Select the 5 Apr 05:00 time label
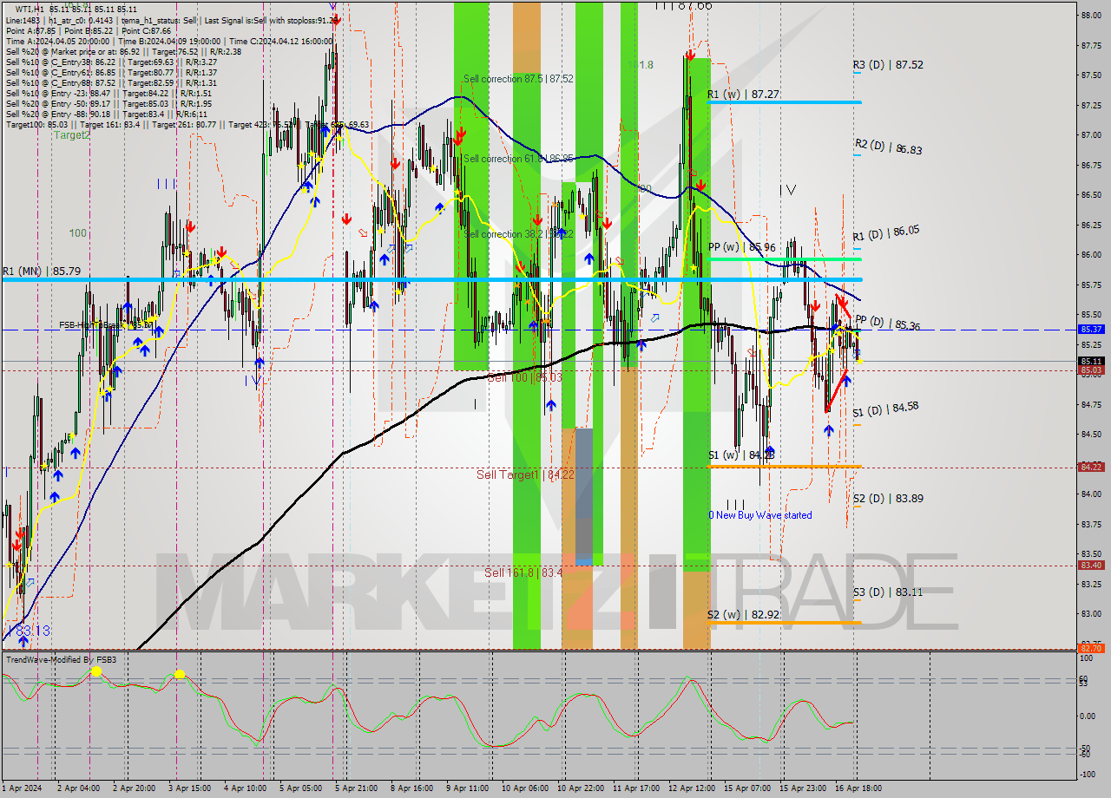 (301, 788)
